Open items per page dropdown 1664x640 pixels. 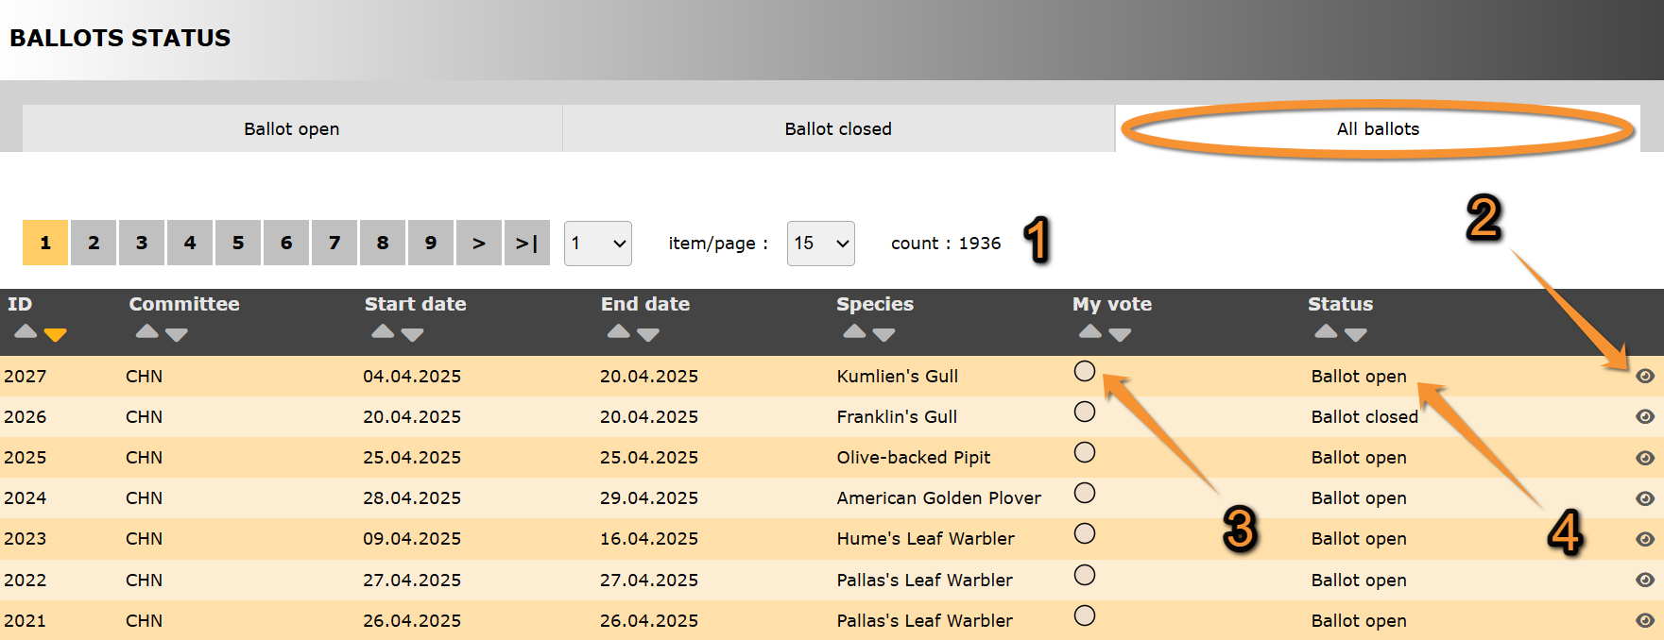[820, 244]
